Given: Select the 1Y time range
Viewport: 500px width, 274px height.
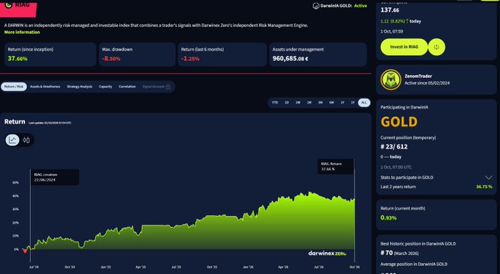Looking at the screenshot, I should 342,102.
